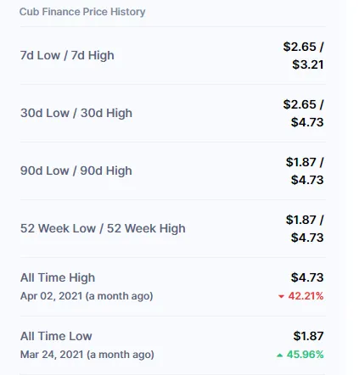Screen dimensions: 359x375
Task: Select the 7d Low / 7d High label
Action: pyautogui.click(x=67, y=55)
